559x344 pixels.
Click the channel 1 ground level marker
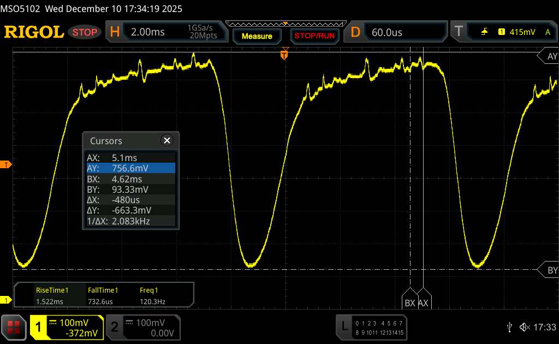point(7,300)
